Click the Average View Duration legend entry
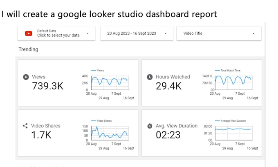The image size is (278, 167). (230, 121)
